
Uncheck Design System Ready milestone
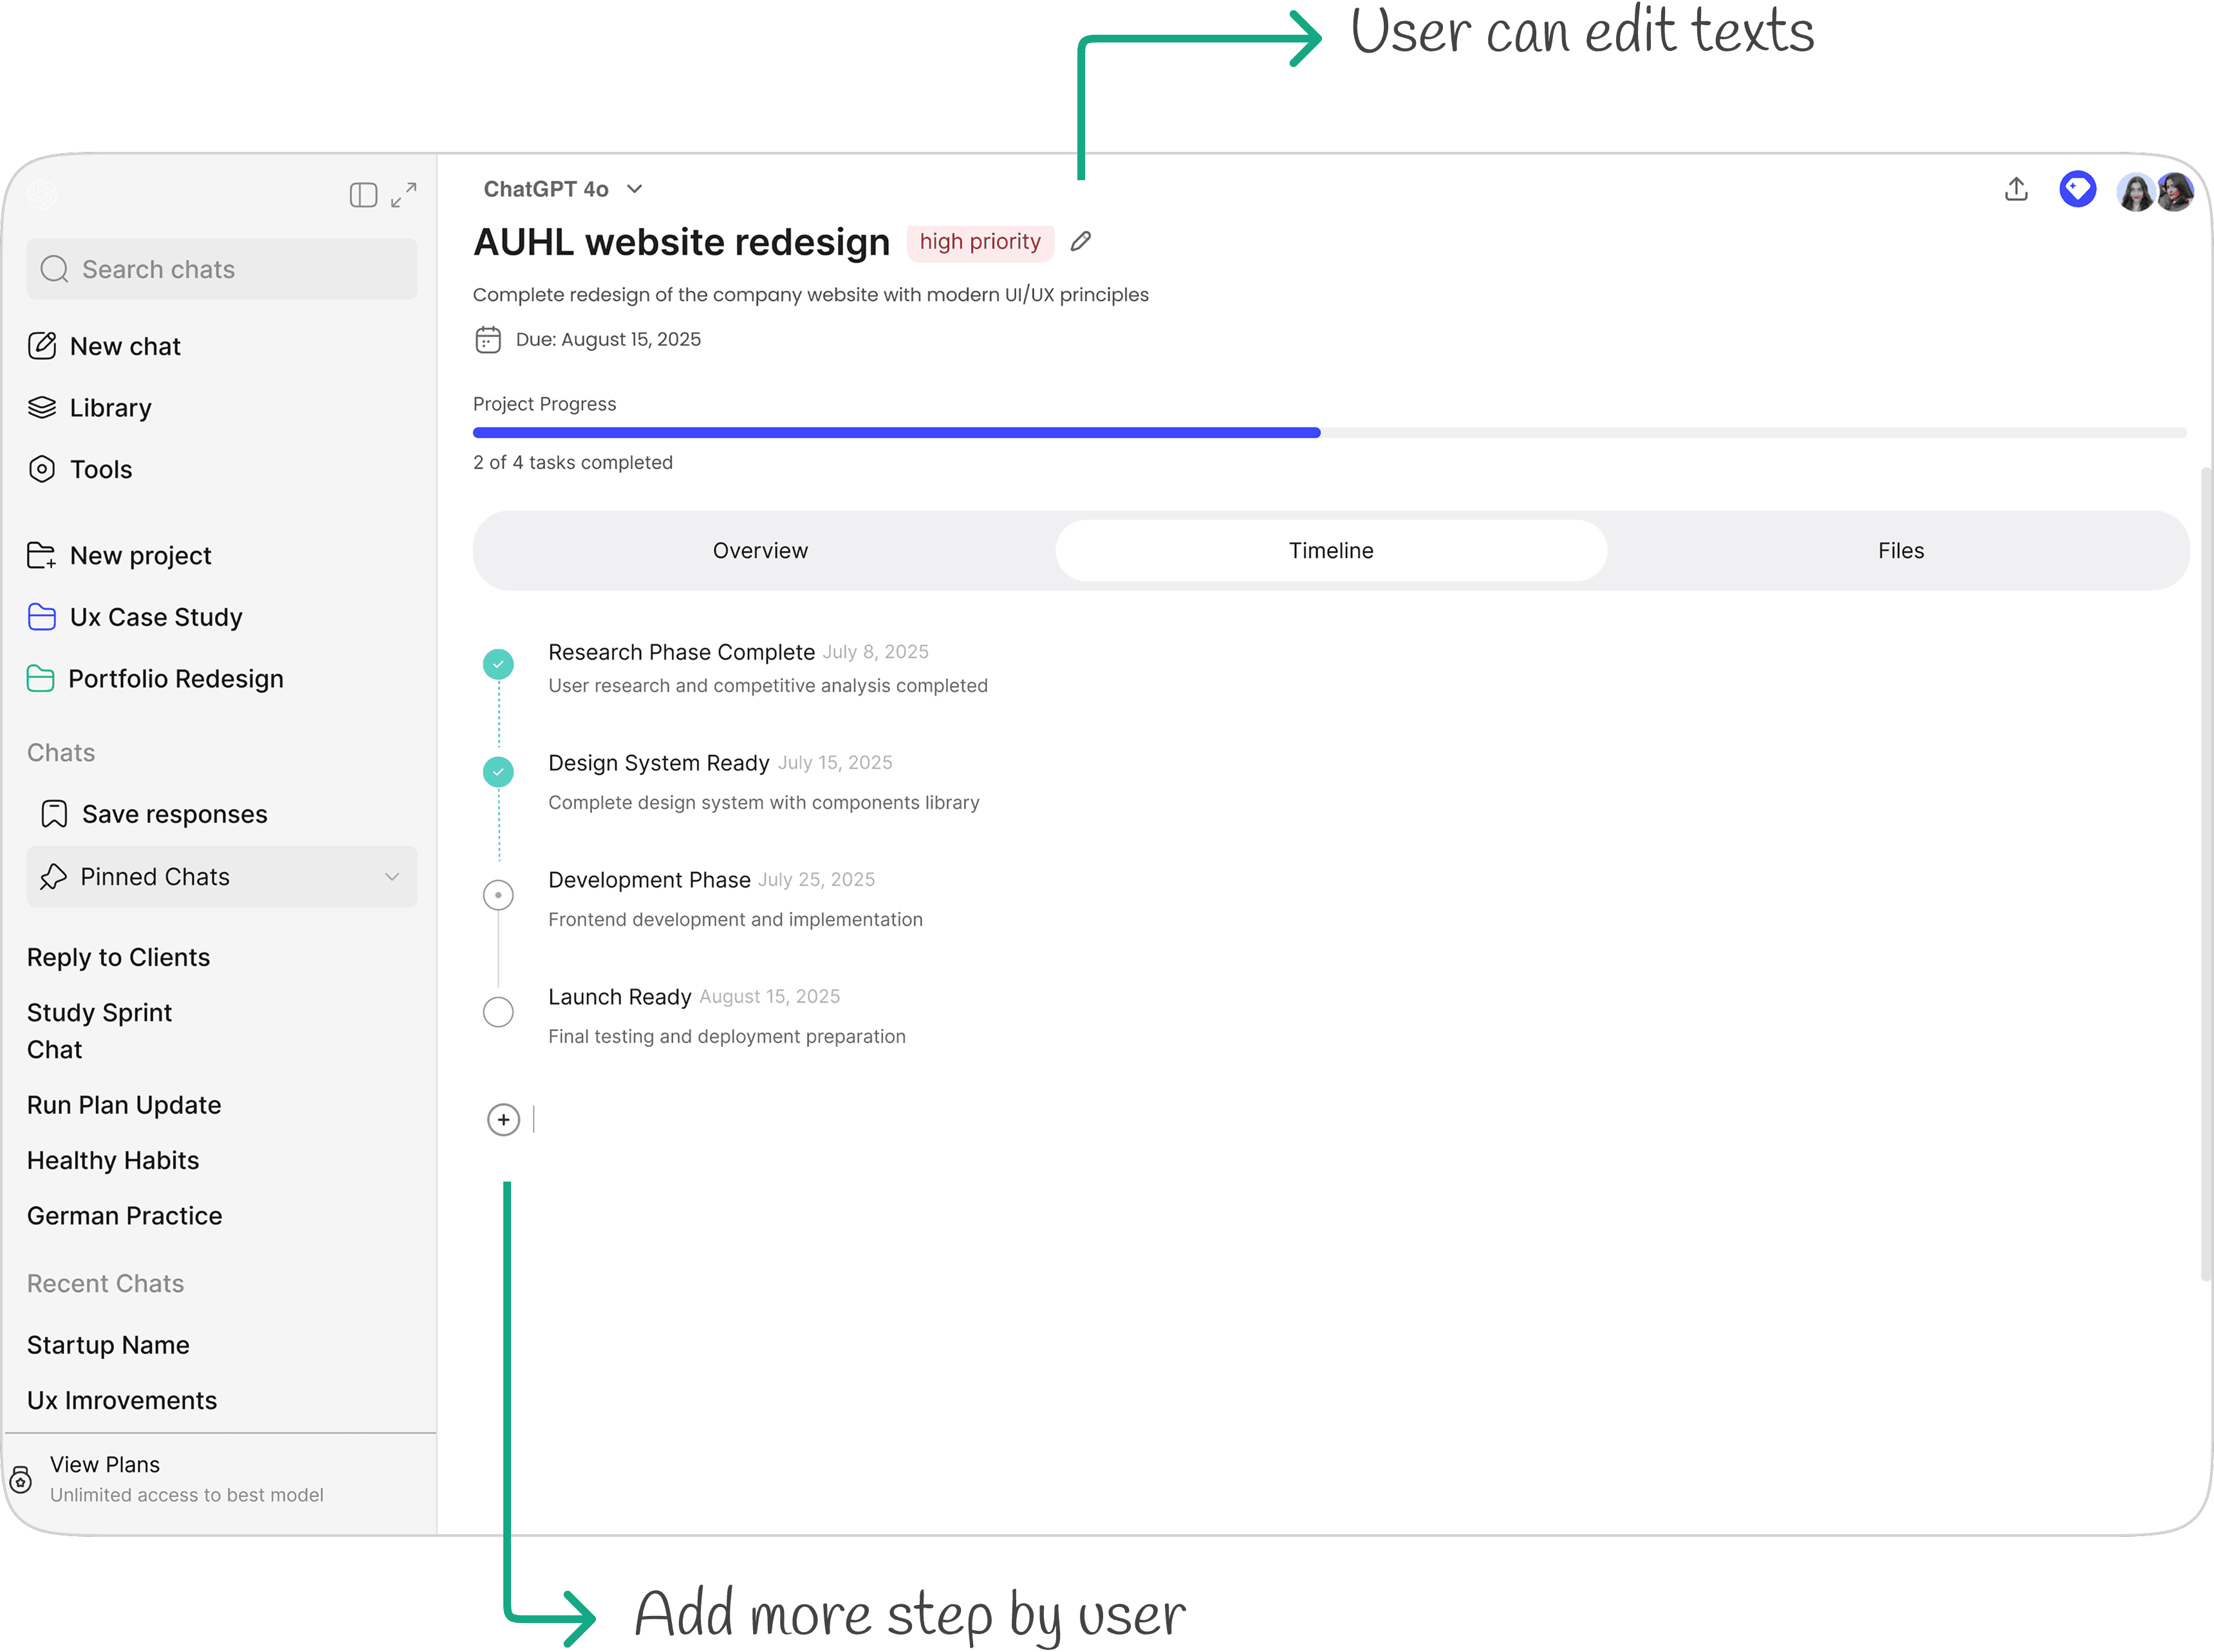click(x=498, y=772)
